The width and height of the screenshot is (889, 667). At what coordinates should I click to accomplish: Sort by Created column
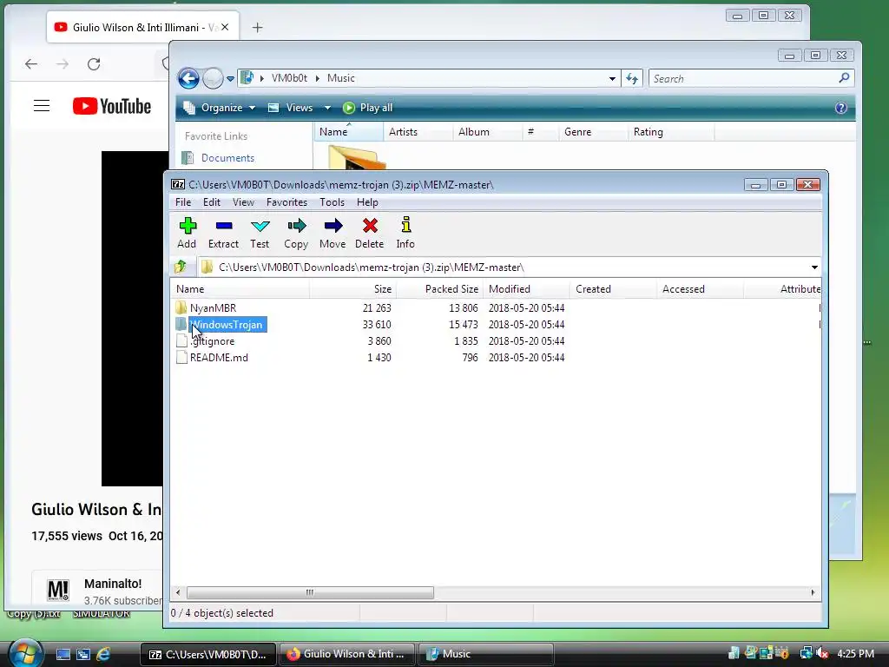click(613, 288)
